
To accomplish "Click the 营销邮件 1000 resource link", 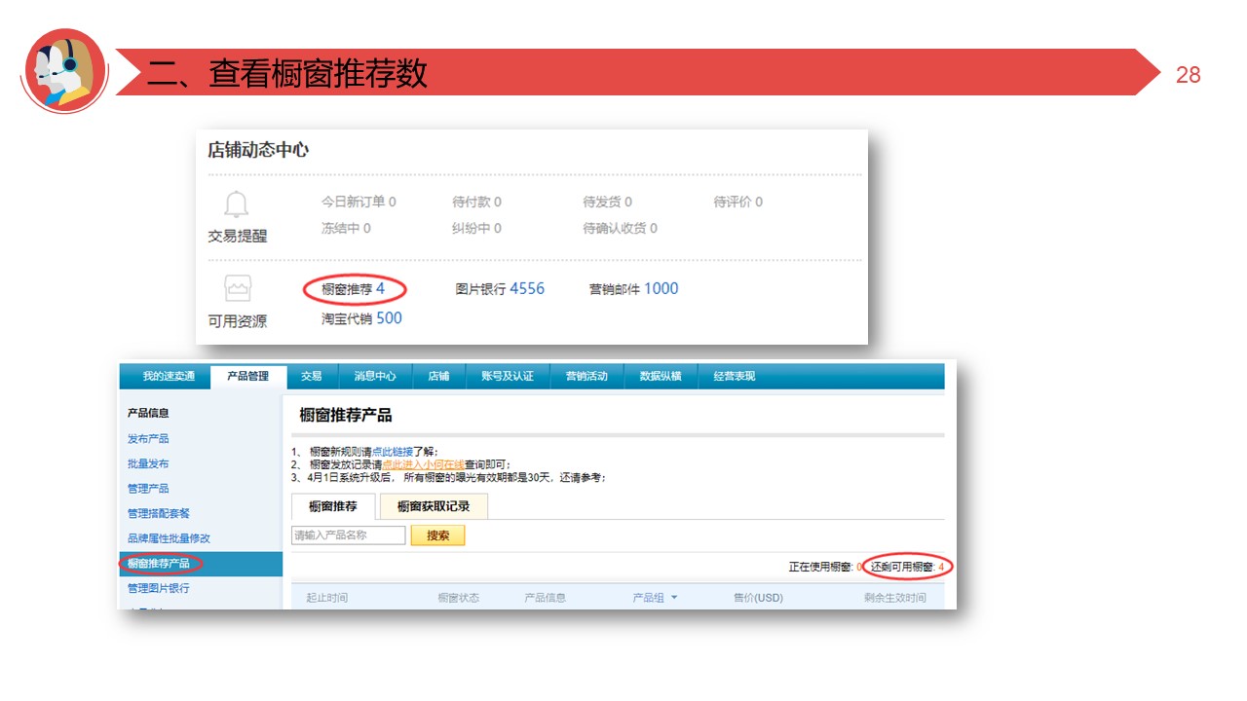I will [x=633, y=289].
